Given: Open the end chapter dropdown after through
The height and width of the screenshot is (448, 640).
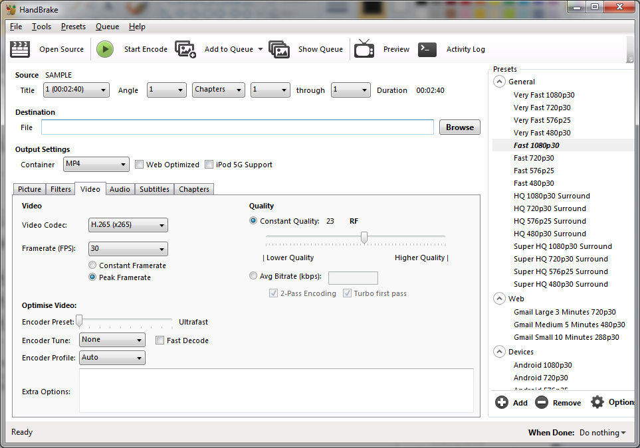Looking at the screenshot, I should (351, 90).
